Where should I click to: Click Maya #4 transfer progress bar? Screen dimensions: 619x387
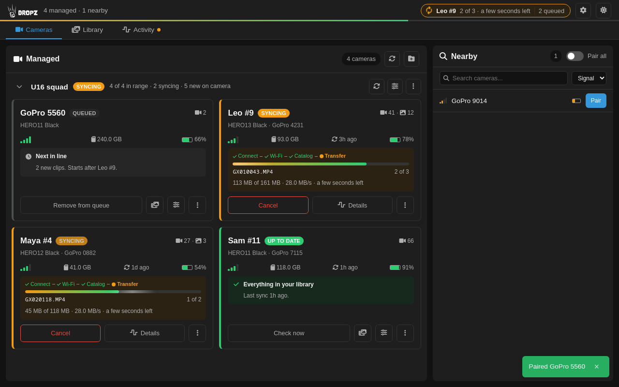pos(113,292)
